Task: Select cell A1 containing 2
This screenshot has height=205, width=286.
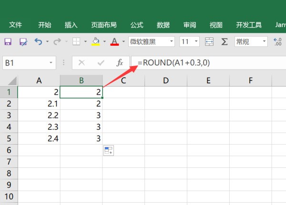Action: point(39,92)
